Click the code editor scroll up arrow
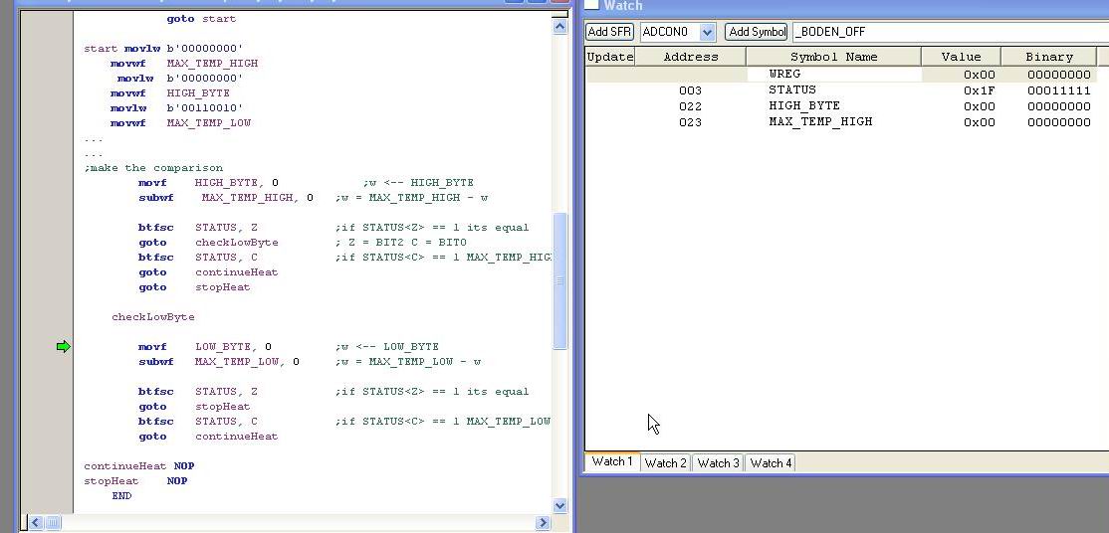The width and height of the screenshot is (1109, 533). [559, 26]
